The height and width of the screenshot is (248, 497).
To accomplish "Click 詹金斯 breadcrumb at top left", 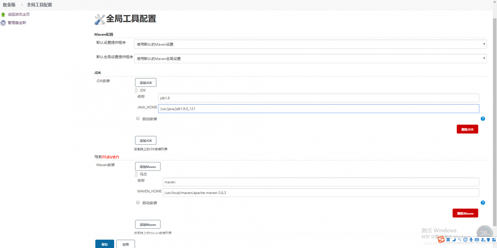I will coord(9,5).
